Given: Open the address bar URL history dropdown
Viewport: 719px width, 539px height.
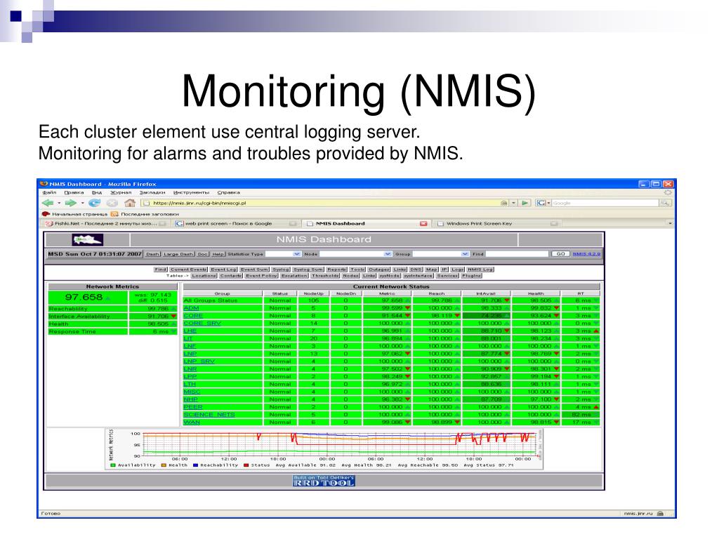Looking at the screenshot, I should [x=513, y=203].
